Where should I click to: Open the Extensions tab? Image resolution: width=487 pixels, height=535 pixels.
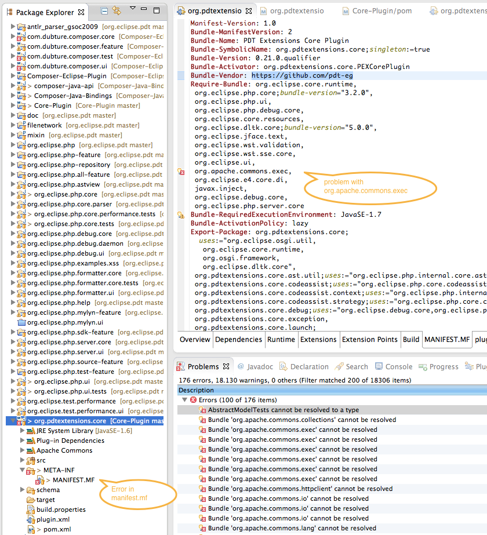coord(318,340)
